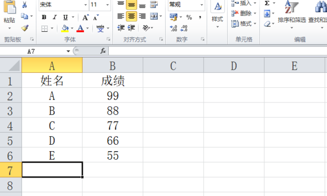Apply the Decrease Font Size button
Image resolution: width=327 pixels, height=196 pixels.
coord(96,17)
